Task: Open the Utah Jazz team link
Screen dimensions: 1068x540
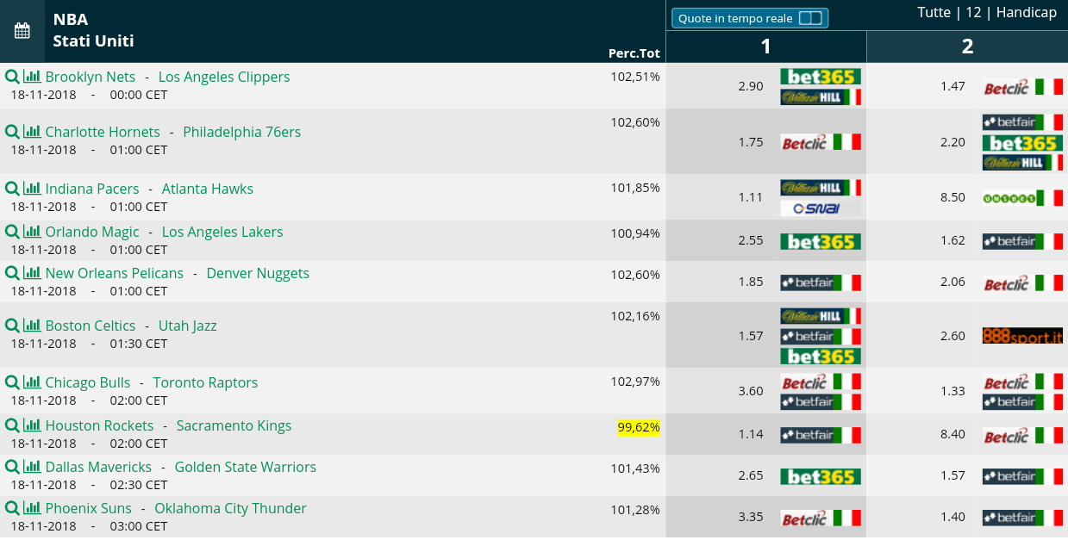Action: tap(187, 326)
